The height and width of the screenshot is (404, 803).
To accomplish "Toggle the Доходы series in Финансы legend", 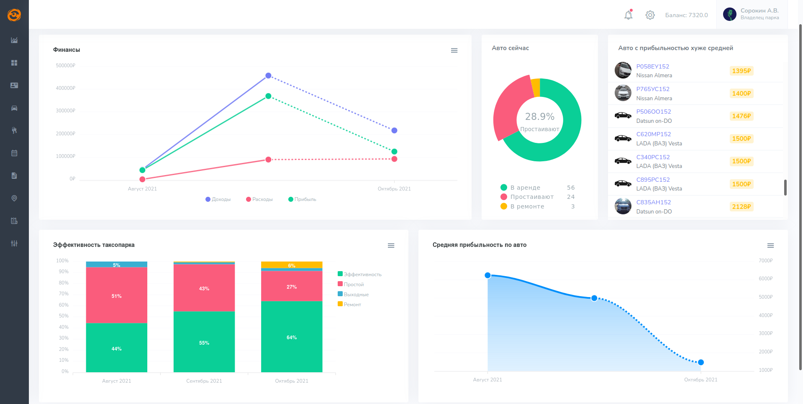I will click(218, 199).
